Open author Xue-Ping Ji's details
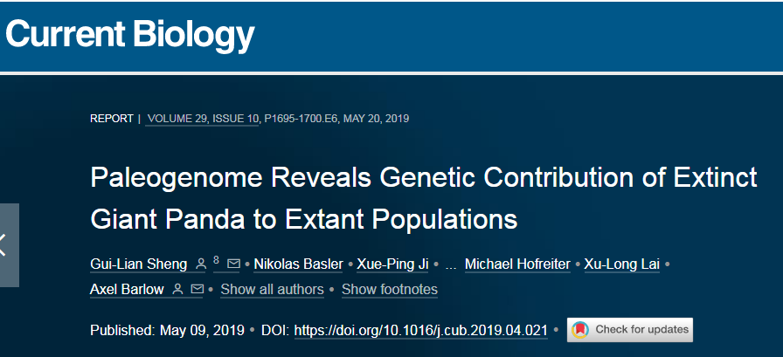 [x=392, y=264]
